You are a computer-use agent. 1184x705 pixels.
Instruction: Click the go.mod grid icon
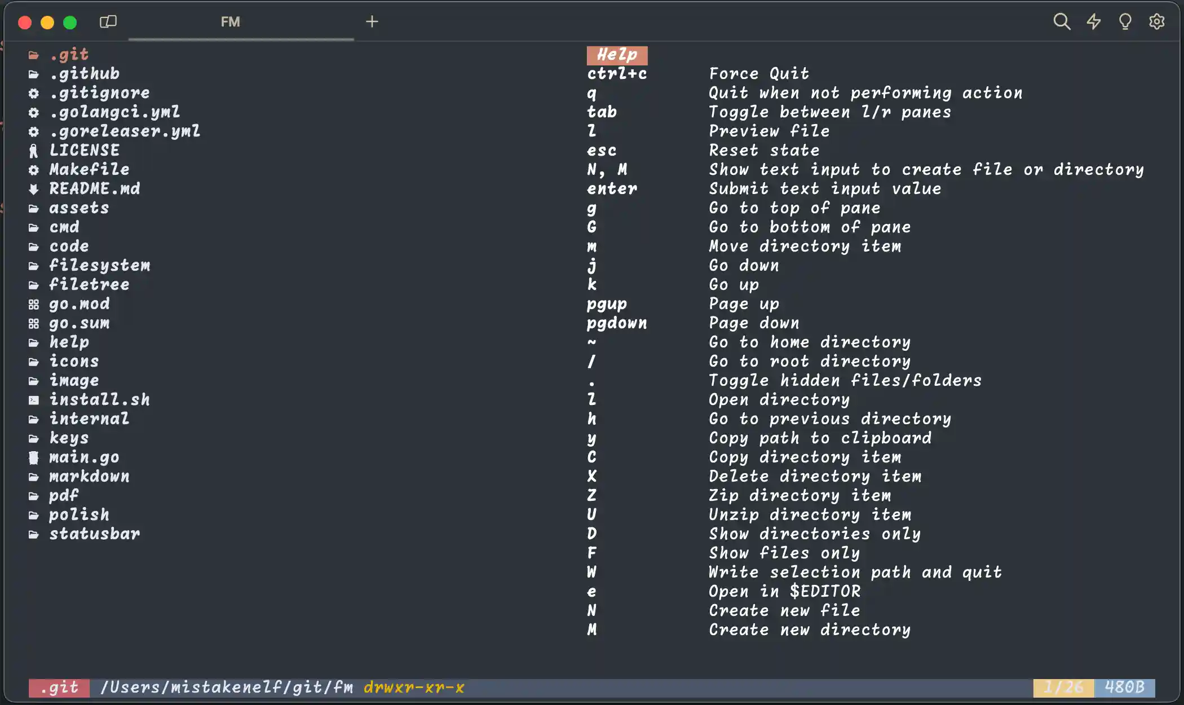(34, 305)
